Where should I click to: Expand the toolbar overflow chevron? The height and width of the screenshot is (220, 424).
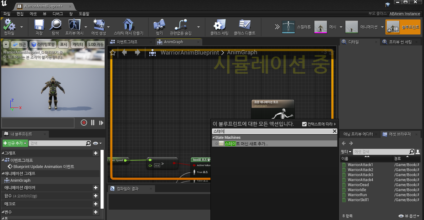click(x=277, y=27)
